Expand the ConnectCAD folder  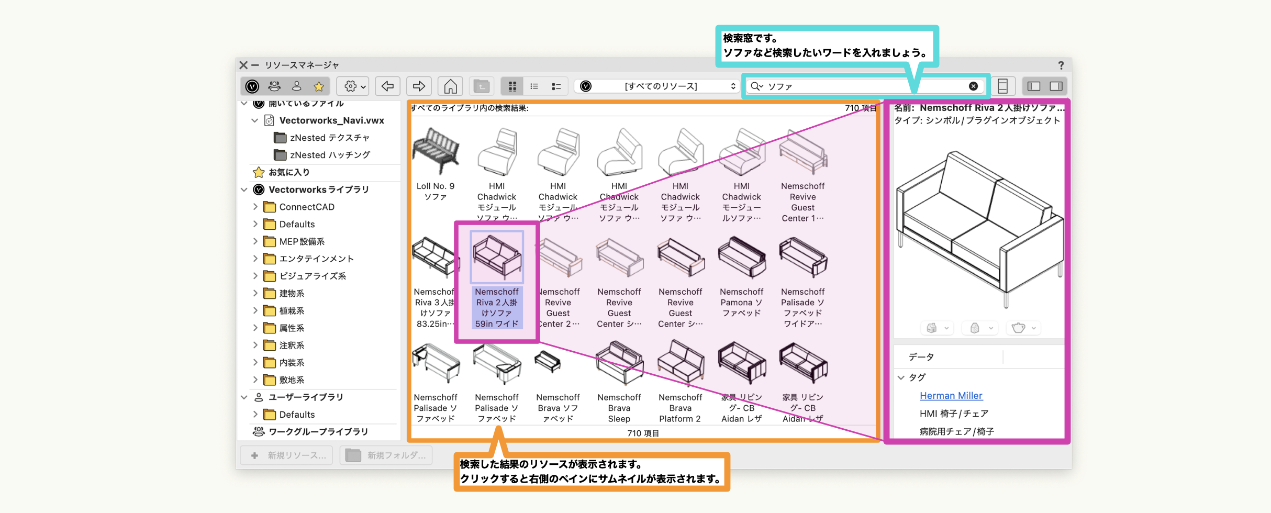tap(255, 207)
